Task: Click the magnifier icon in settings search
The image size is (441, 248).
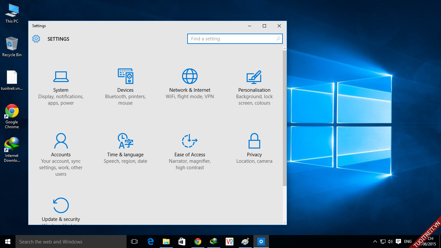Action: [278, 39]
